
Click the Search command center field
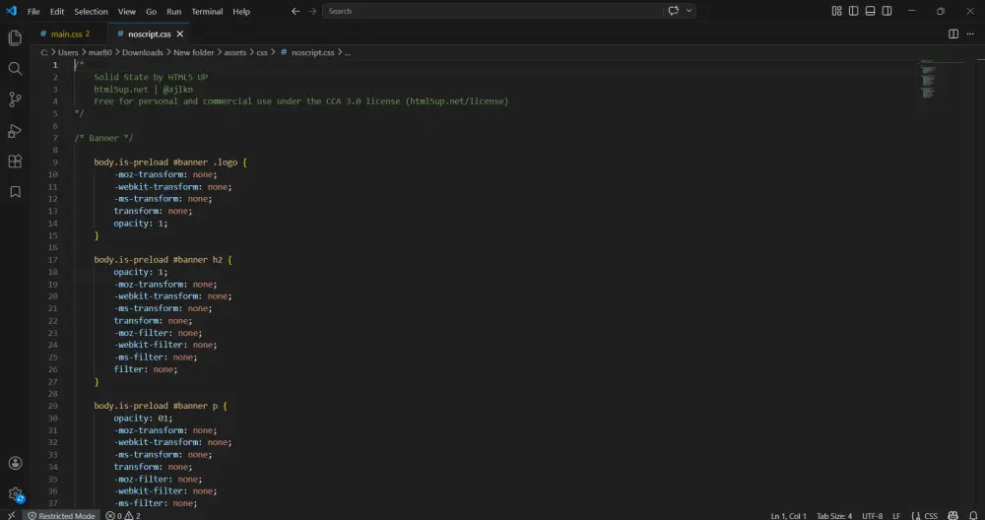click(493, 11)
